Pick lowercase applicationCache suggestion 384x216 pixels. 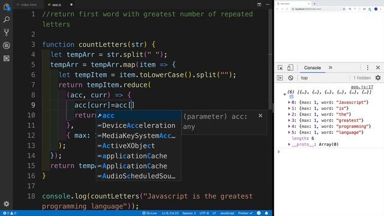[x=139, y=156]
